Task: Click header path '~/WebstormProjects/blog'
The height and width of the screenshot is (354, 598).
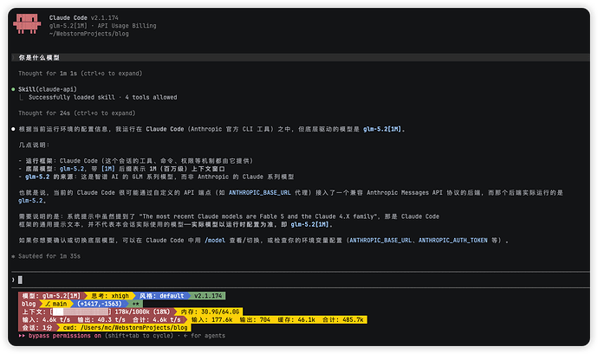Action: coord(89,34)
